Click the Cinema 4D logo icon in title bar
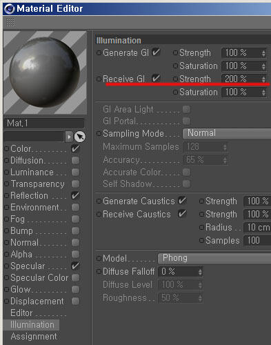 tap(10, 9)
